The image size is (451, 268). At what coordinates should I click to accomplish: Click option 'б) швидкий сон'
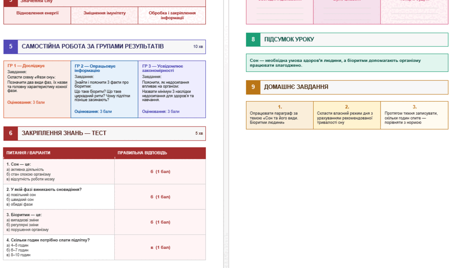20,199
